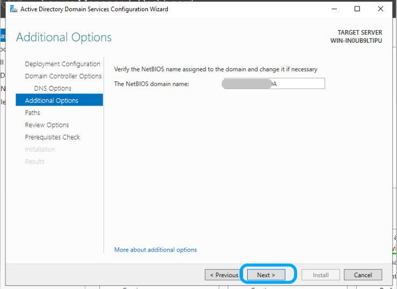The width and height of the screenshot is (397, 289).
Task: Click the NetBIOS domain name field
Action: (x=275, y=84)
